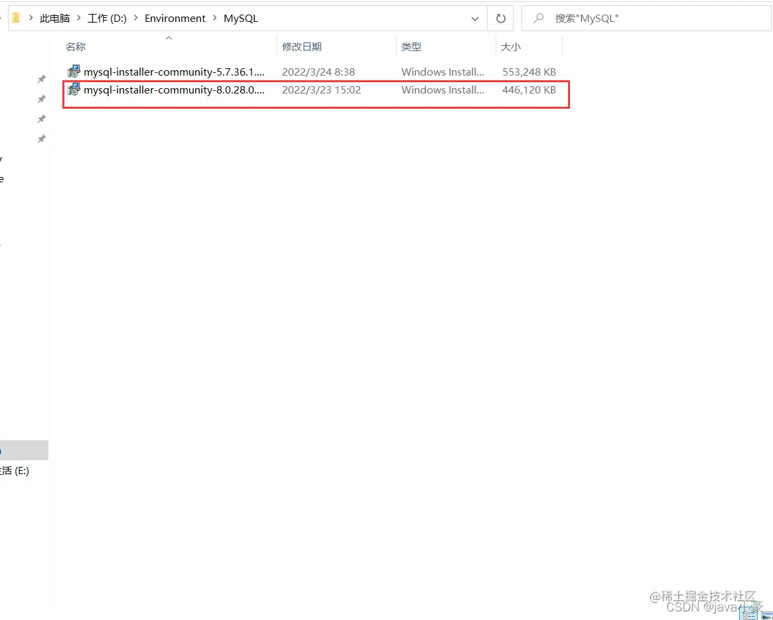Screen dimensions: 773x620
Task: Select the mysql-installer-community-5.7.36.1 file icon
Action: 74,72
